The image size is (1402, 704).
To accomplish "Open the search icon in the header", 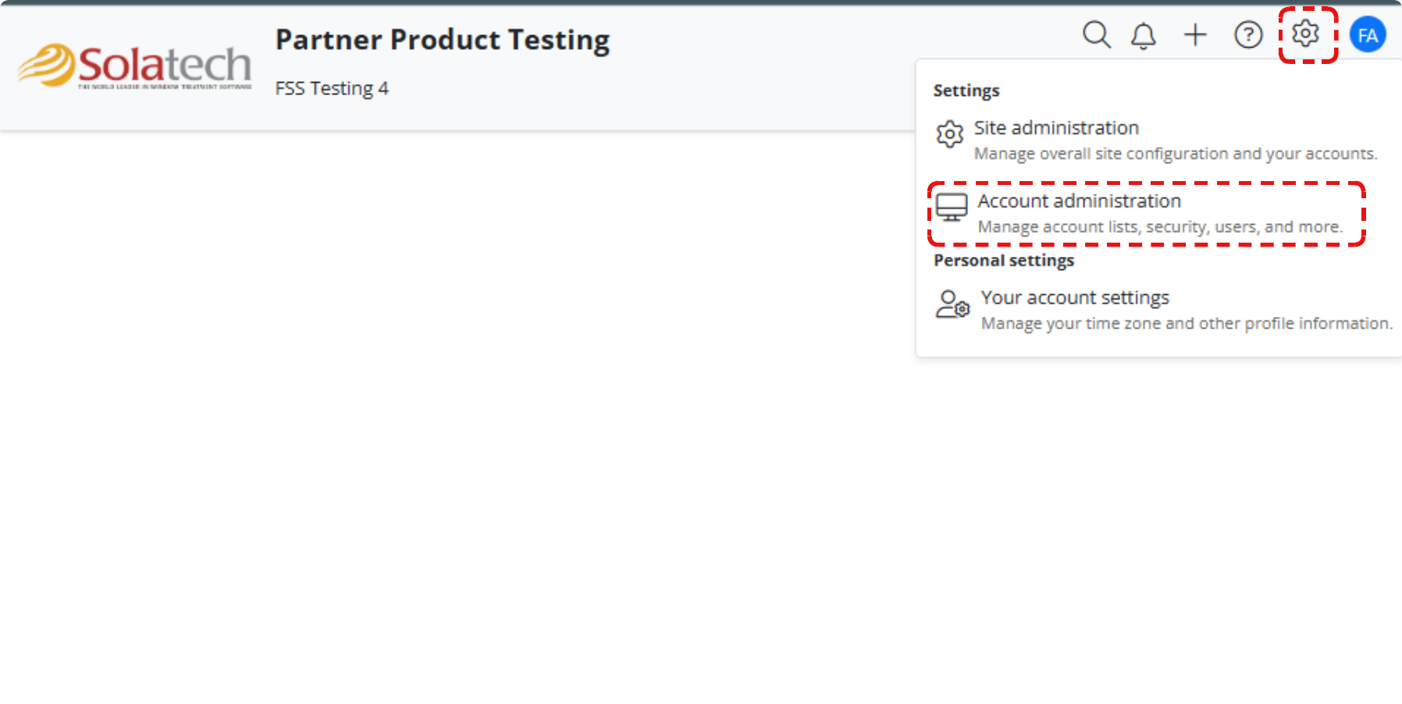I will tap(1097, 35).
